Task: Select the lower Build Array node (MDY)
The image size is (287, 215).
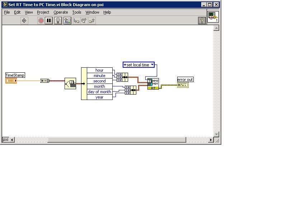Action: (x=131, y=90)
